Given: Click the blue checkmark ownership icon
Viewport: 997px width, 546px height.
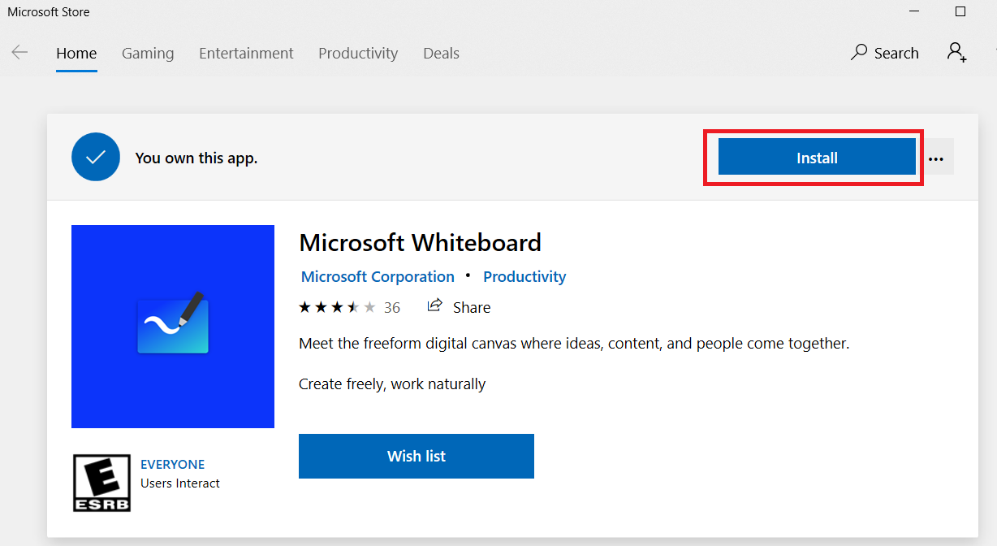Looking at the screenshot, I should tap(96, 156).
